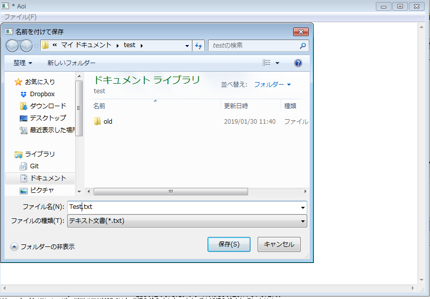
Task: Open ファイル(F) menu in Aoi window
Action: click(x=20, y=17)
